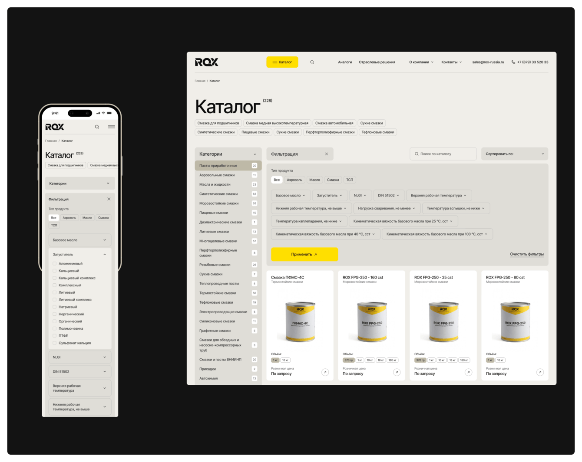Viewport: 582px width, 462px height.
Task: Tap the ROX logo on the mobile screen
Action: (x=55, y=127)
